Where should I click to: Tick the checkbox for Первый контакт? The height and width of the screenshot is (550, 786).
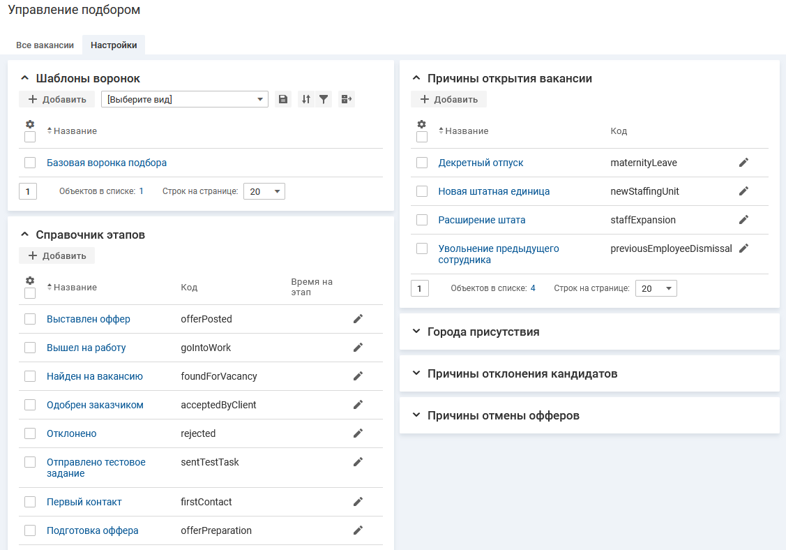click(x=30, y=502)
